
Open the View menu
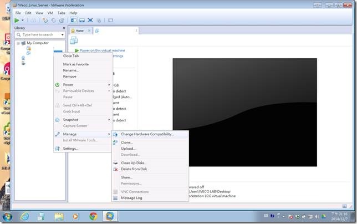tap(39, 13)
